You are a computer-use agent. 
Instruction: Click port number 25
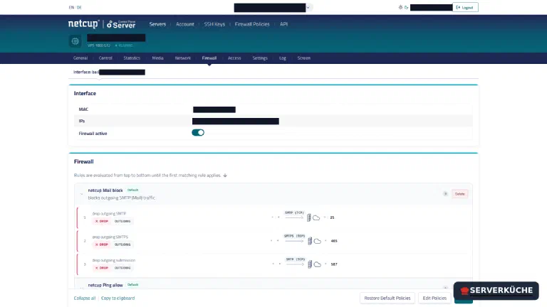[332, 217]
